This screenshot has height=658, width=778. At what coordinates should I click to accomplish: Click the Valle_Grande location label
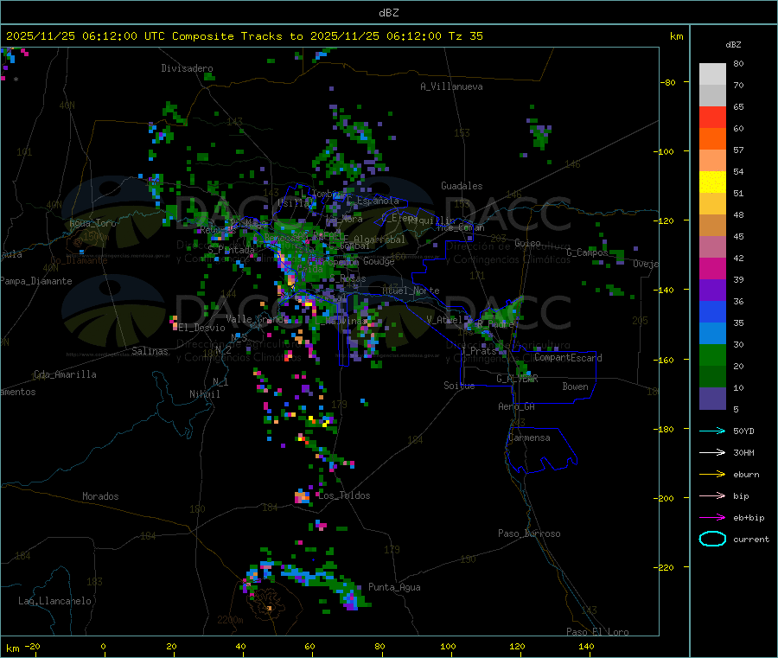257,319
